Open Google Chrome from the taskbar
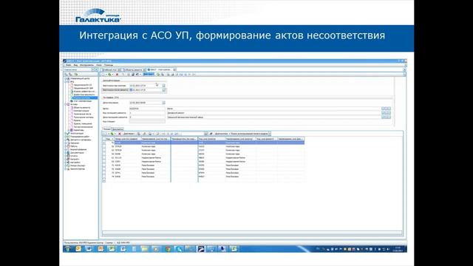This screenshot has width=473, height=266. pos(168,249)
